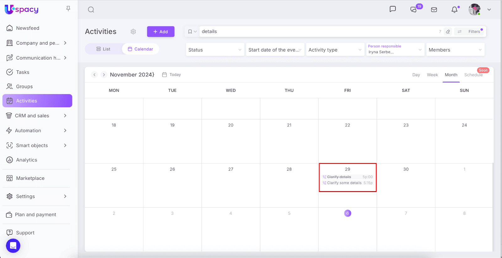Click the Add activity button
The image size is (502, 258).
pyautogui.click(x=161, y=32)
